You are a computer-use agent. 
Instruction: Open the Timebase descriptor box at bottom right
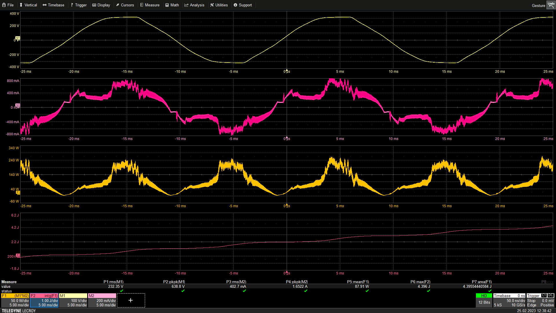509,300
